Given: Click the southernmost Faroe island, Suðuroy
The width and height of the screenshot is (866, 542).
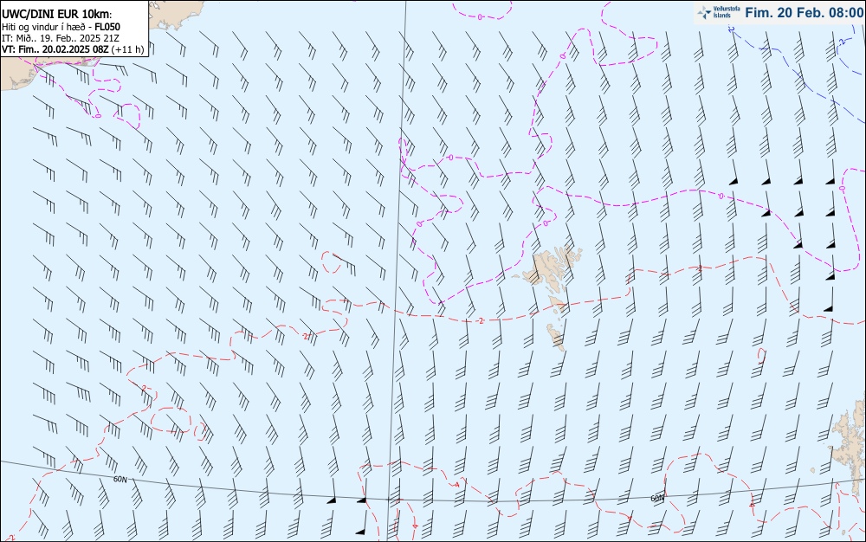Looking at the screenshot, I should pos(556,337).
